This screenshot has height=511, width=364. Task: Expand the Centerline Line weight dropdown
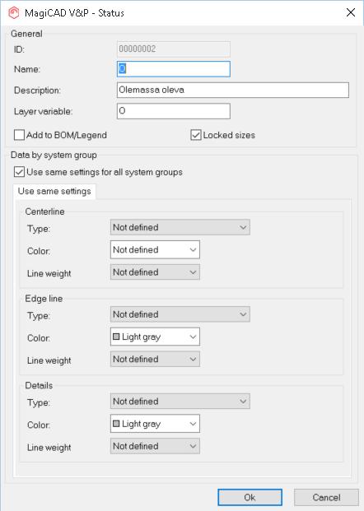point(155,272)
